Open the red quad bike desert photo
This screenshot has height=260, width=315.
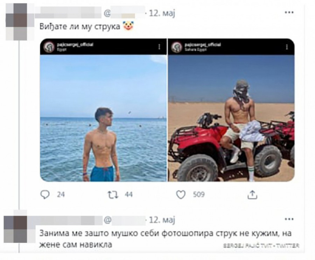[x=231, y=118]
